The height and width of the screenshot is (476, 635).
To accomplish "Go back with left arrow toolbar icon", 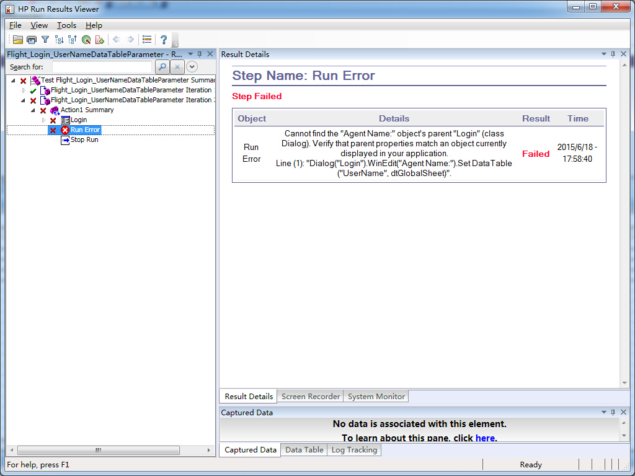I will coord(117,39).
